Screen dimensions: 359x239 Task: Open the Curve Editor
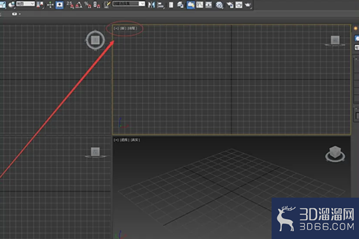point(200,5)
